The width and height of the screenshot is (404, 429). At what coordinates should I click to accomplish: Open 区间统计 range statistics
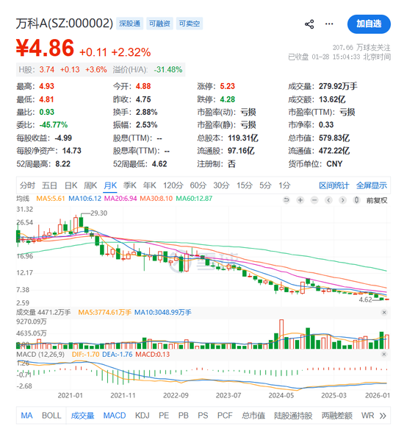coord(333,185)
